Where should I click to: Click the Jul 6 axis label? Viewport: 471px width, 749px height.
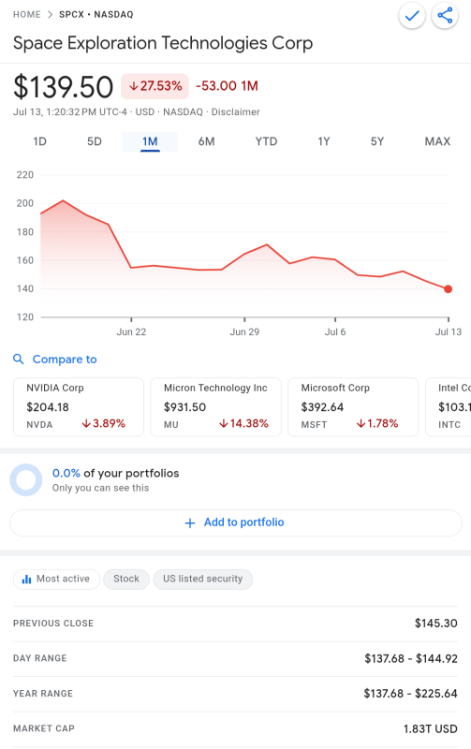click(335, 331)
